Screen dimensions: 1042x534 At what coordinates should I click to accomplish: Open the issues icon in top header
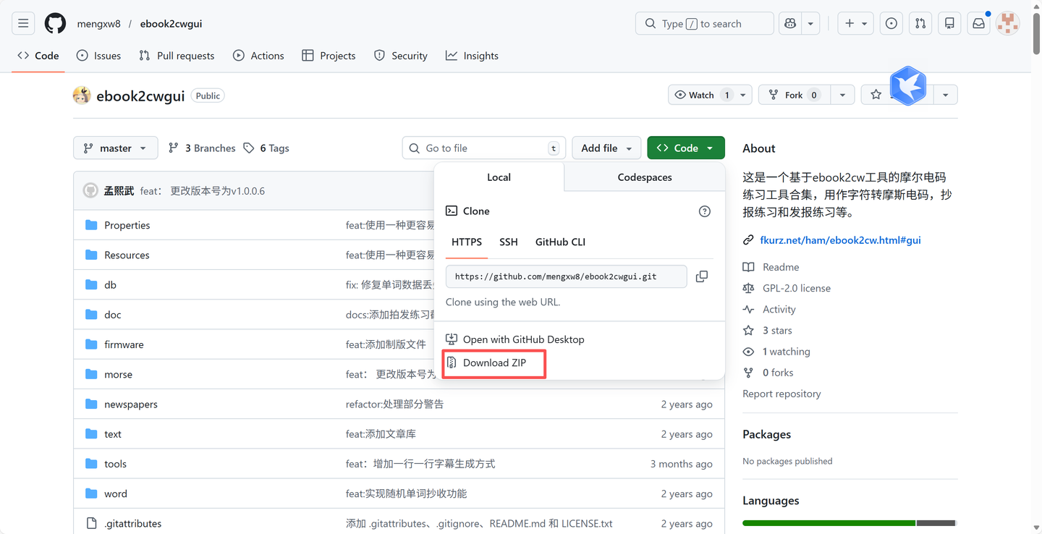coord(891,24)
